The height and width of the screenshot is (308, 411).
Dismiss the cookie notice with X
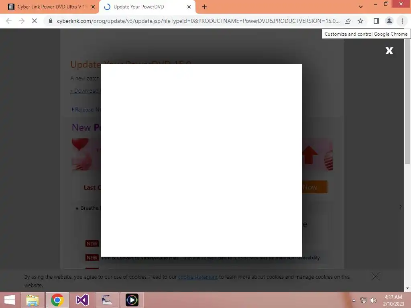coord(375,276)
